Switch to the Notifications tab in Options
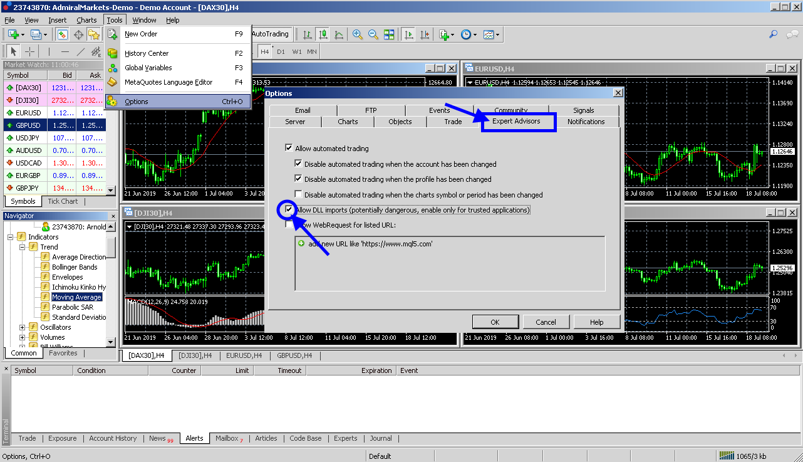Screen dimensions: 803x462 click(x=586, y=122)
